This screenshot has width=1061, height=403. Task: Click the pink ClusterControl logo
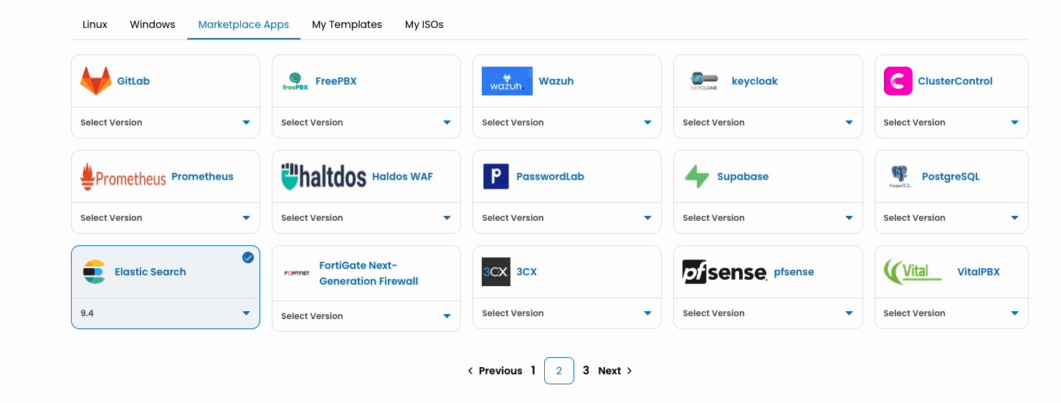click(x=898, y=81)
